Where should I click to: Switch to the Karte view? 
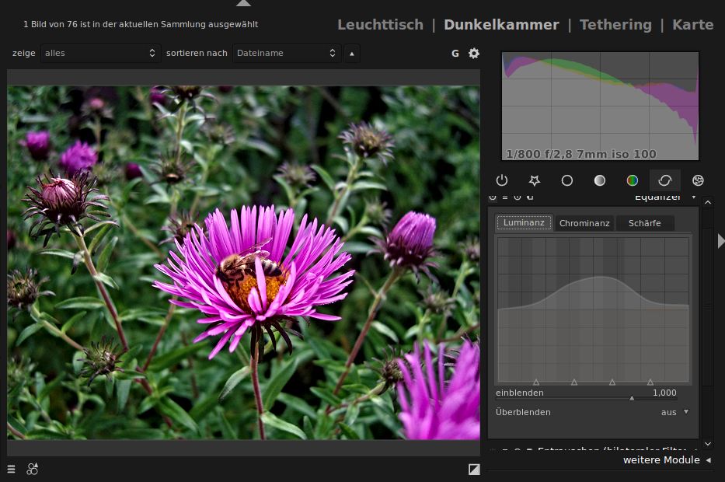692,25
